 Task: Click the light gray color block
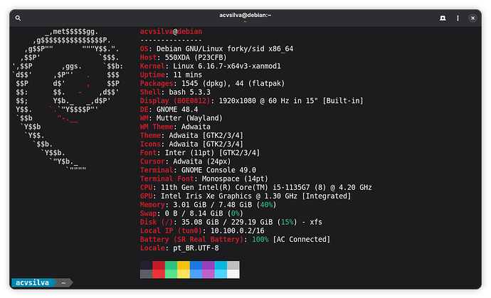[233, 265]
